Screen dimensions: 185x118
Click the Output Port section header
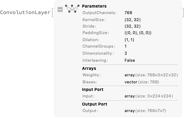tap(94, 104)
